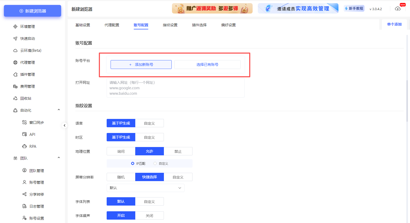Click the RPA robot icon
This screenshot has height=223, width=410.
click(24, 146)
